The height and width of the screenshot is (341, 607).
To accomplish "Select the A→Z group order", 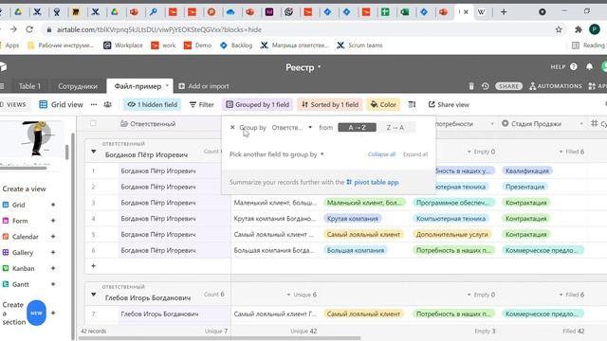I will [x=357, y=127].
